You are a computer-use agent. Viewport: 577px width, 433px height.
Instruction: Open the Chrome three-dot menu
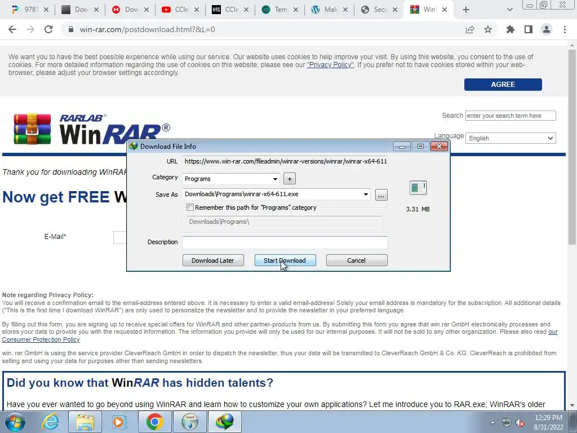click(565, 29)
